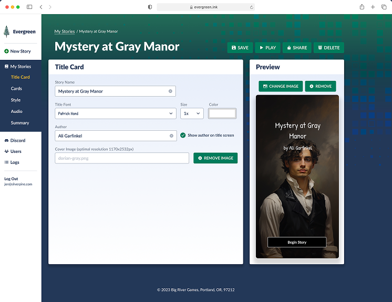Click the browser sidebar toggle icon
This screenshot has height=302, width=392.
coord(29,7)
